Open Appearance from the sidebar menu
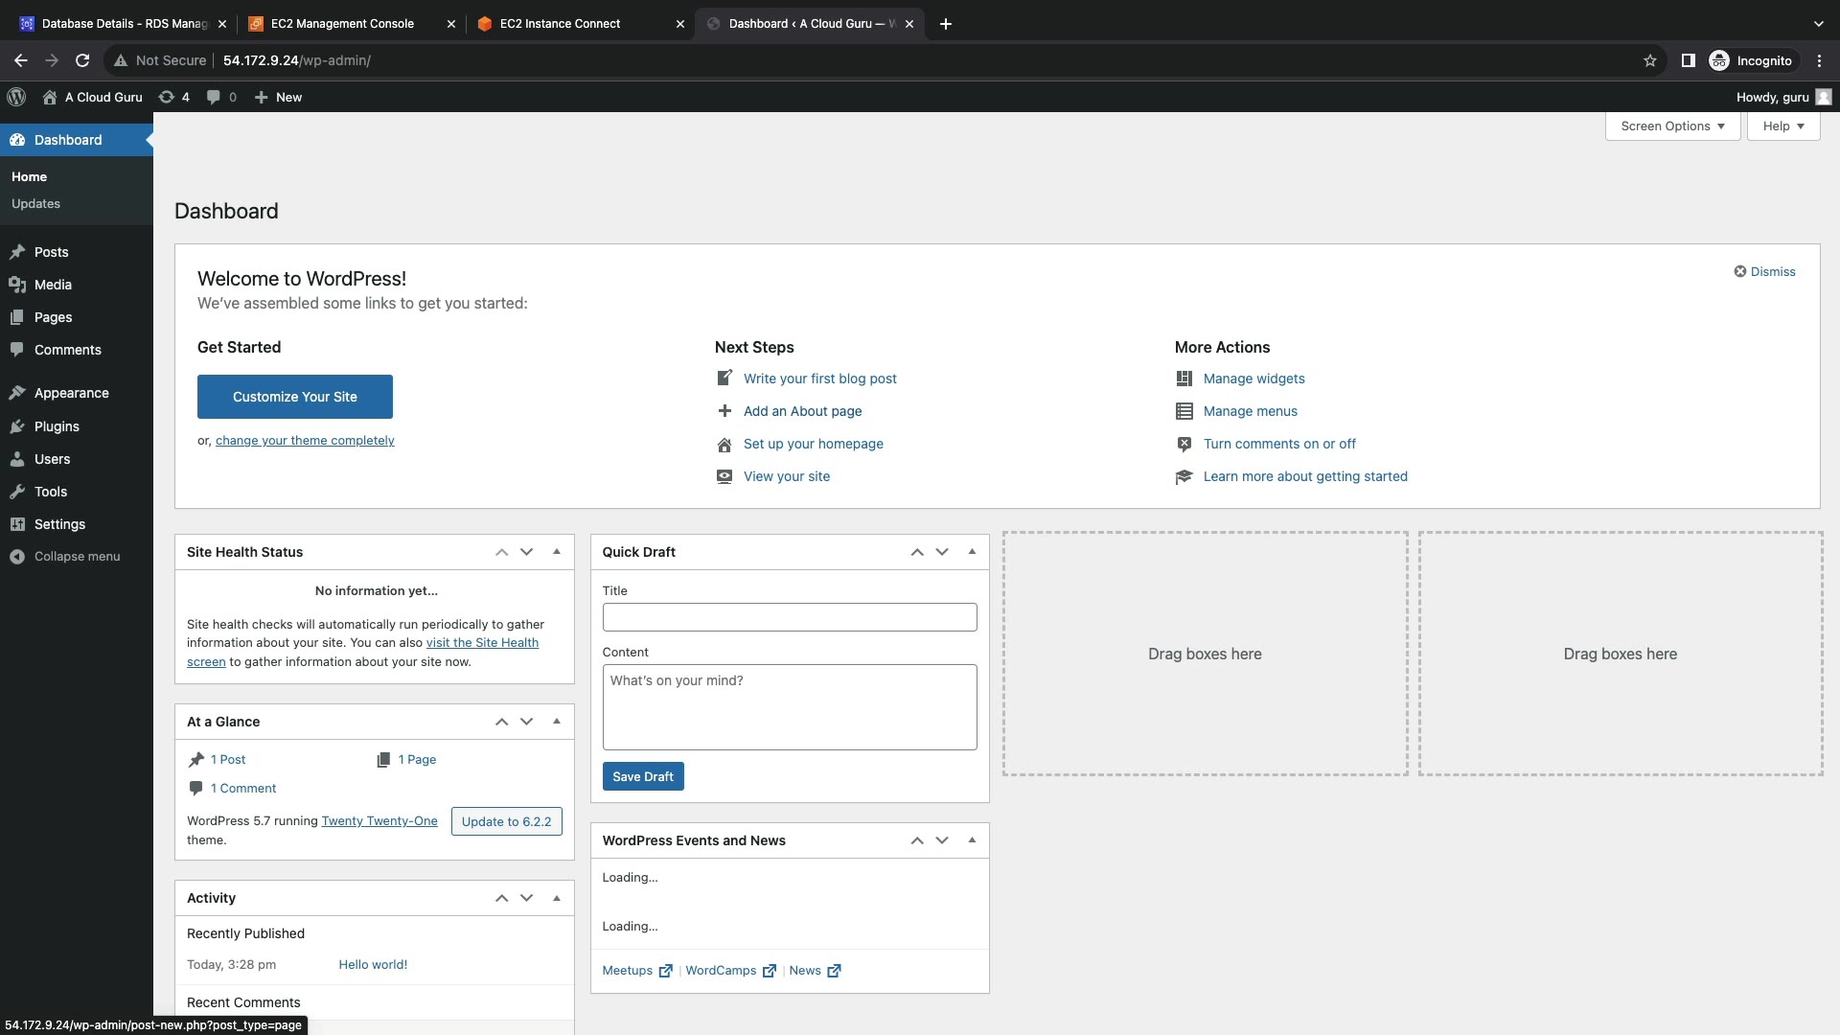 (x=71, y=393)
